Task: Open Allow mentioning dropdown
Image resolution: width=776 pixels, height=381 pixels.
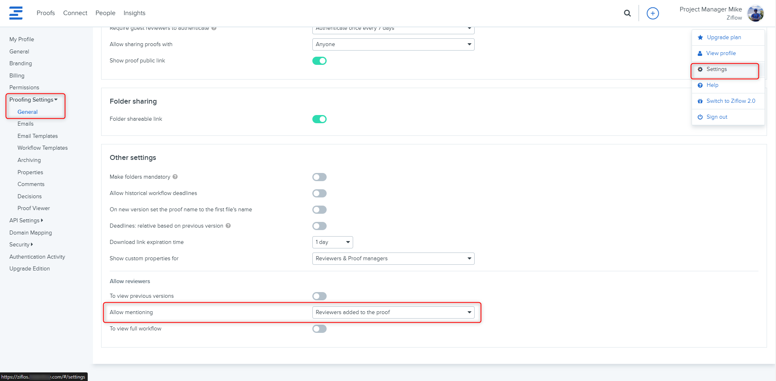Action: (393, 312)
